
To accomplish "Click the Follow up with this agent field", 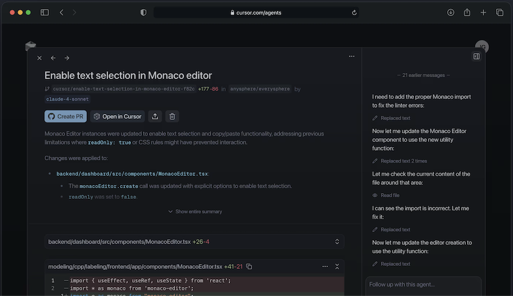I will (x=423, y=286).
